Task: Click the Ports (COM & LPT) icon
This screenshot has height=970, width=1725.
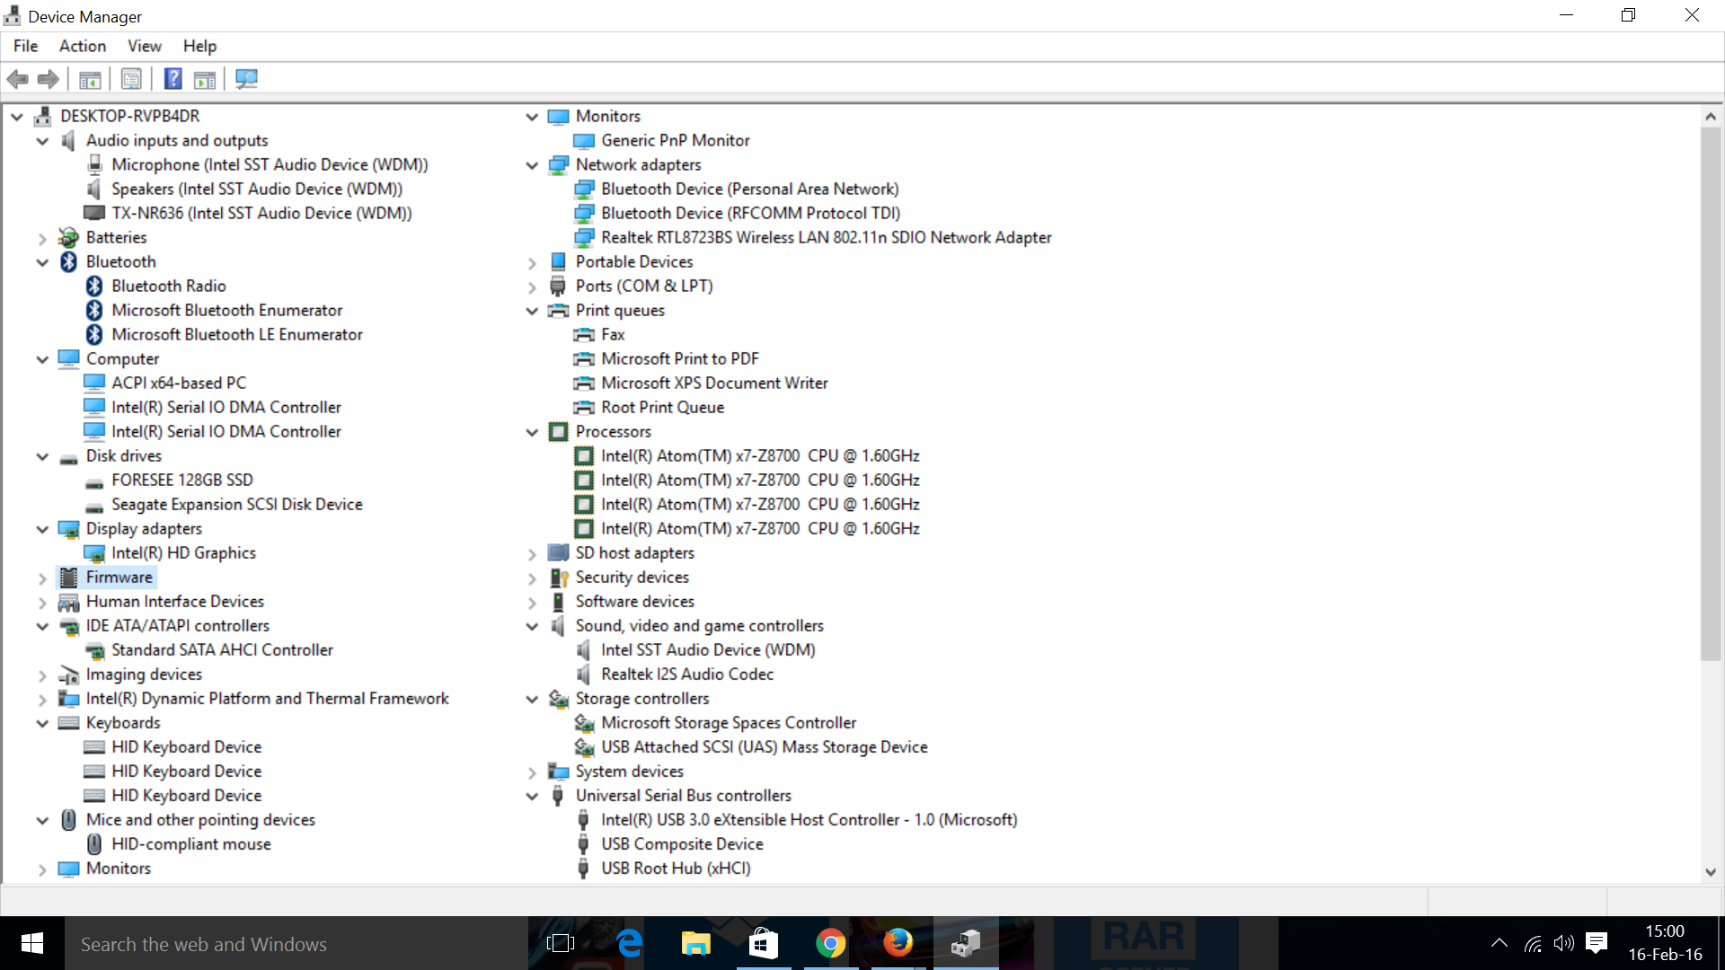Action: (x=559, y=286)
